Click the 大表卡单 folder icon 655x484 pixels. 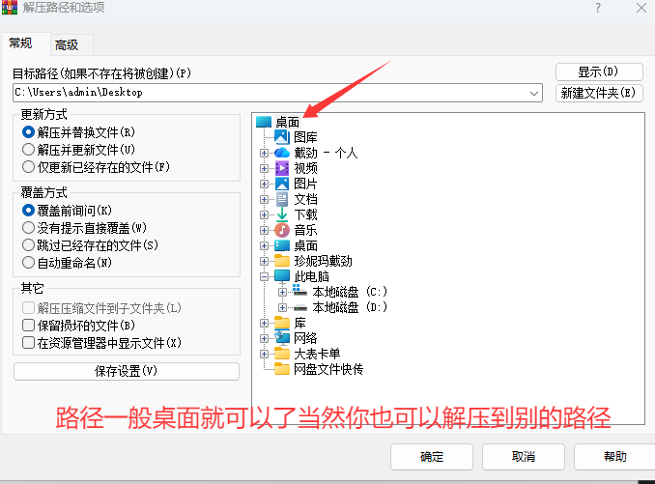point(282,354)
